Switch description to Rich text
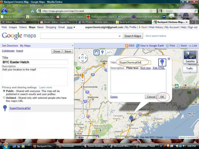199x149 pixels. (146, 68)
